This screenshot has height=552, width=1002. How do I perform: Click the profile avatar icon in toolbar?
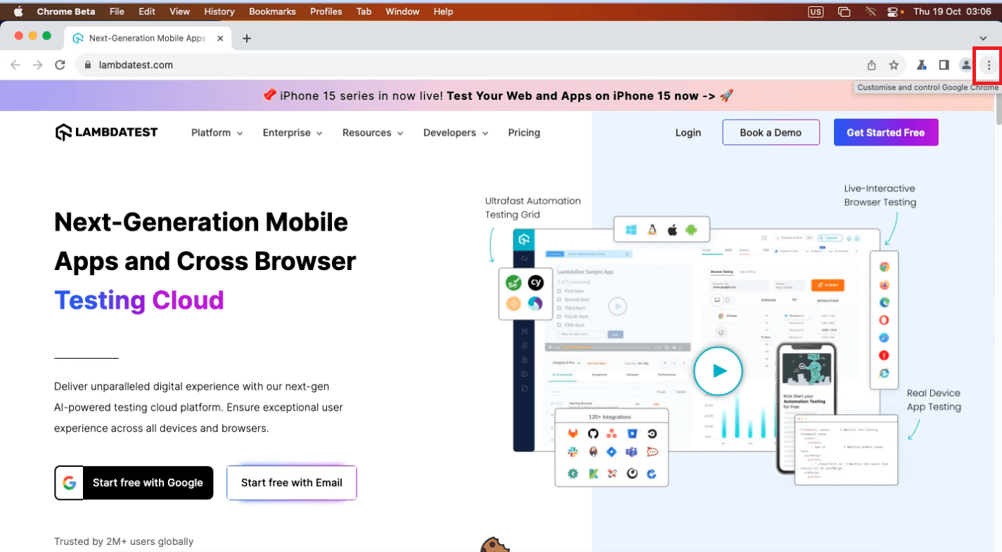pyautogui.click(x=966, y=65)
